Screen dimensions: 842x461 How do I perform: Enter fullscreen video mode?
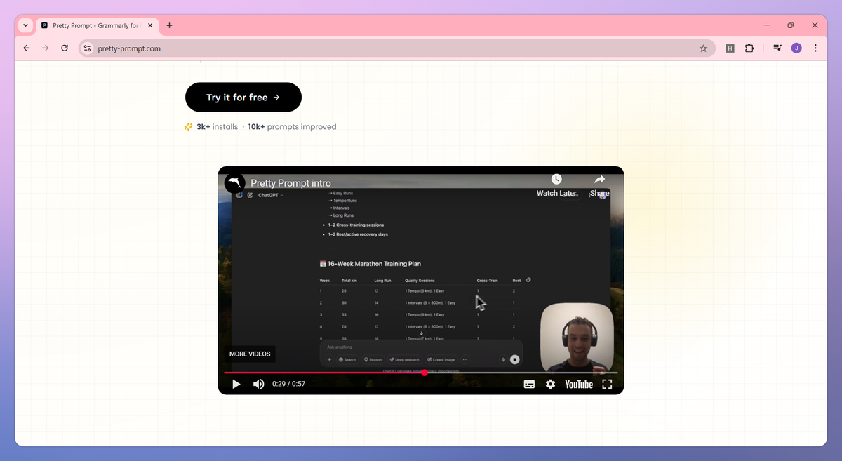click(608, 384)
